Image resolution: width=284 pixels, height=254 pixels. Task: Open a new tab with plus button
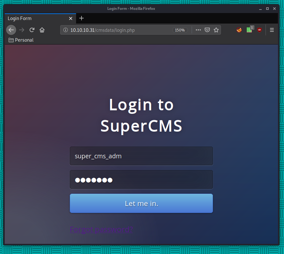(82, 18)
